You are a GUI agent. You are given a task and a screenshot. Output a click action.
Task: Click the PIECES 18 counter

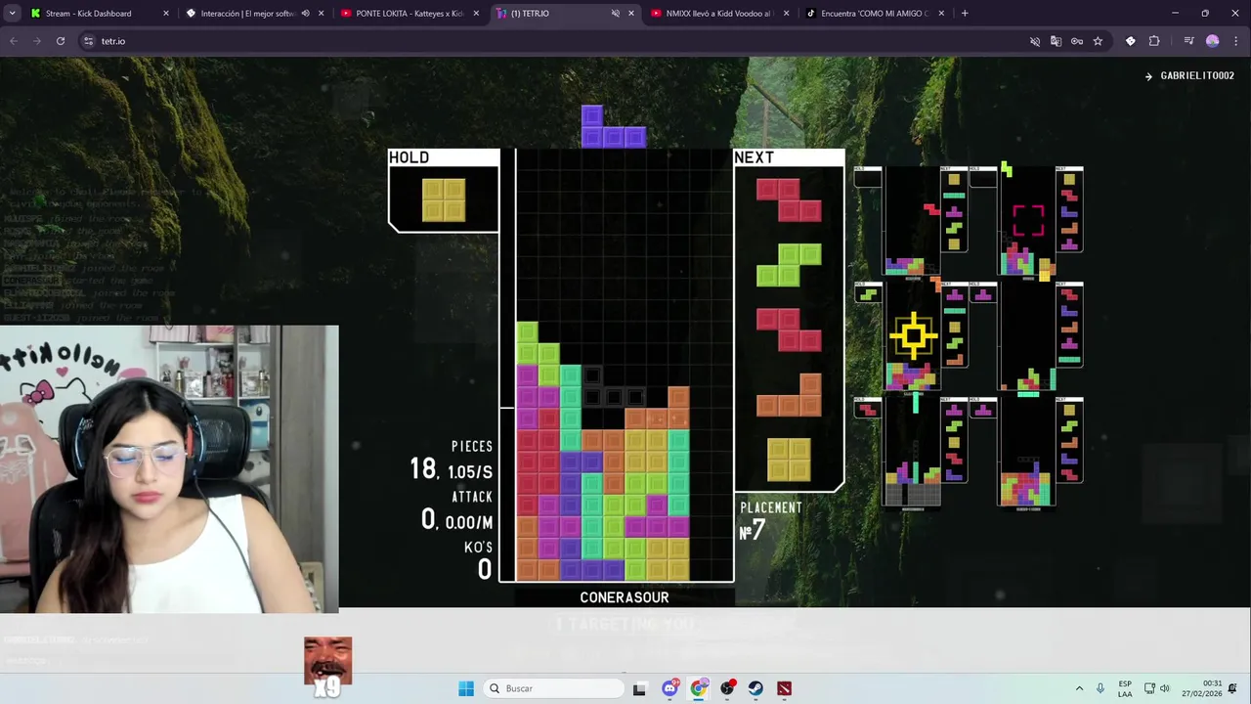point(452,460)
